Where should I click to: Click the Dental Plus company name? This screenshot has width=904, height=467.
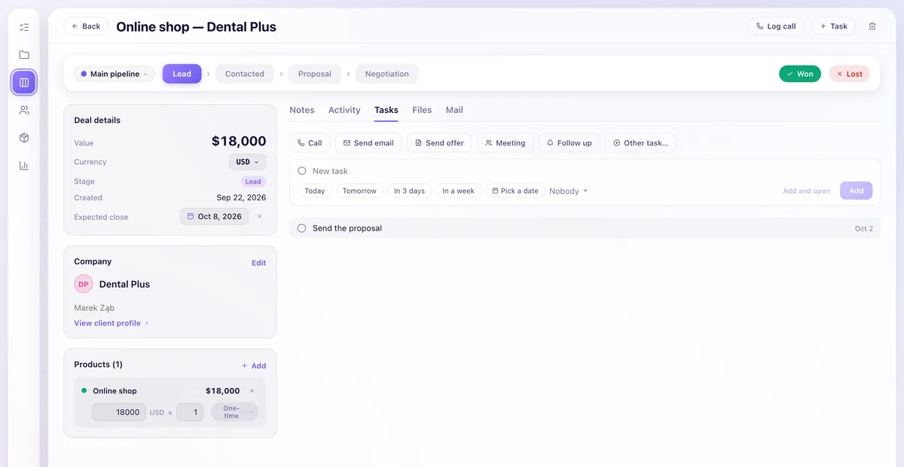[124, 284]
